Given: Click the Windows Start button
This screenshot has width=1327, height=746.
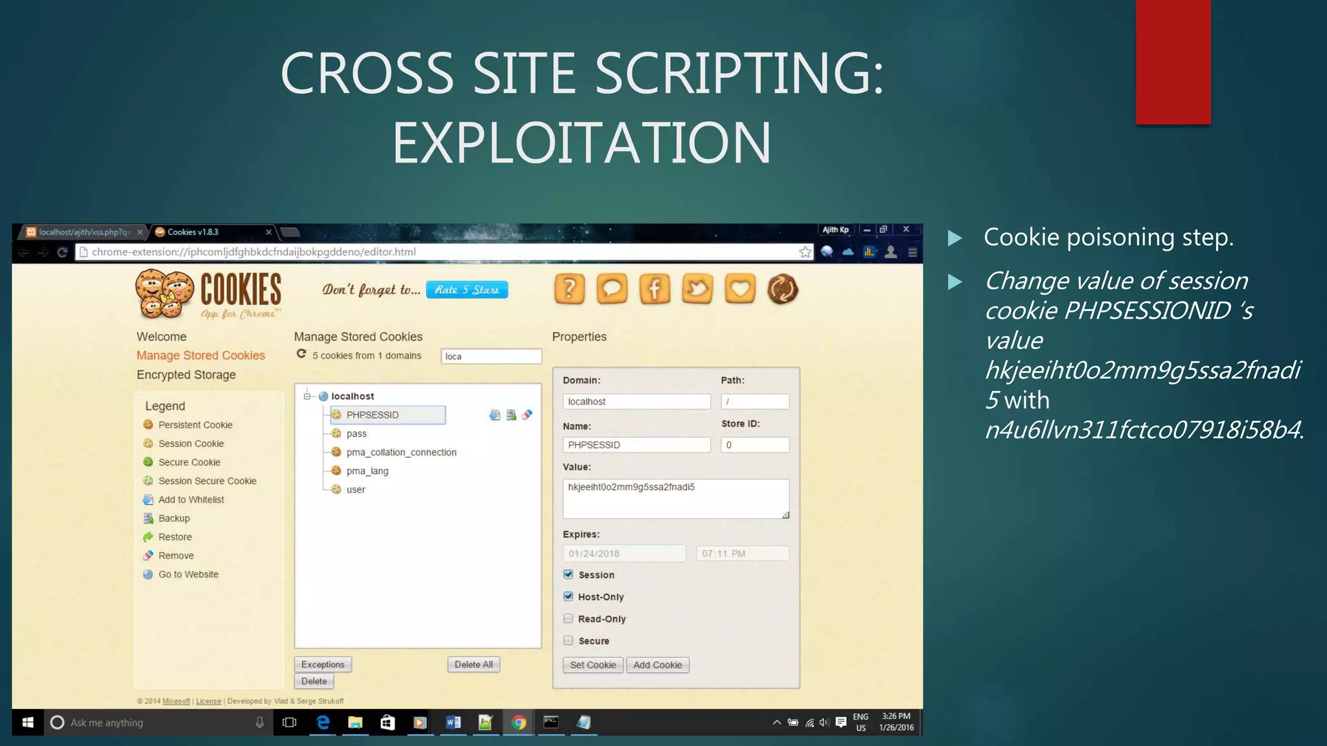Looking at the screenshot, I should click(28, 723).
